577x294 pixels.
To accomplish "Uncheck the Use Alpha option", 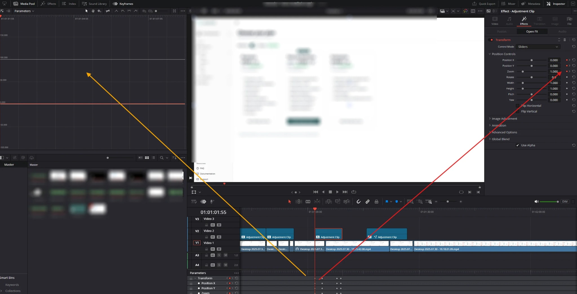I will 518,145.
